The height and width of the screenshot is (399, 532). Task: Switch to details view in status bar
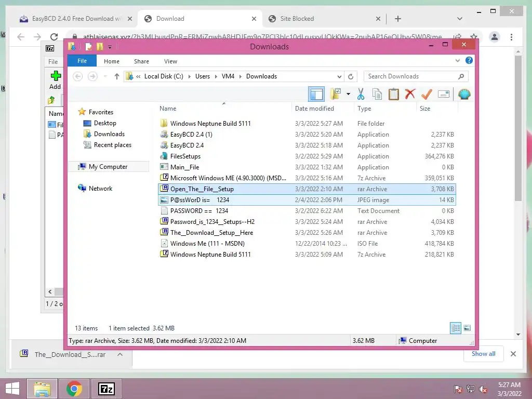(455, 328)
